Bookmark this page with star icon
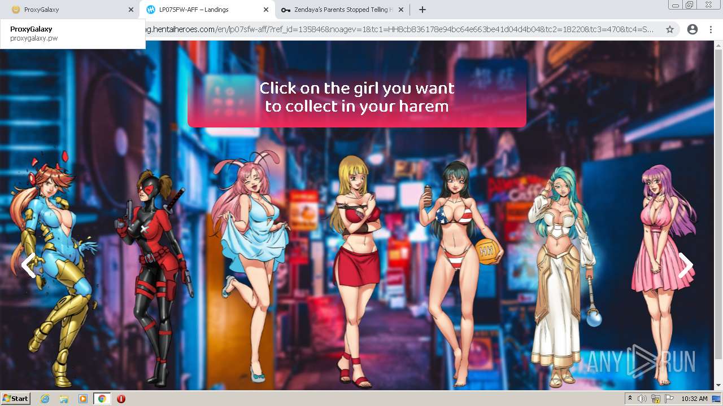 coord(670,29)
